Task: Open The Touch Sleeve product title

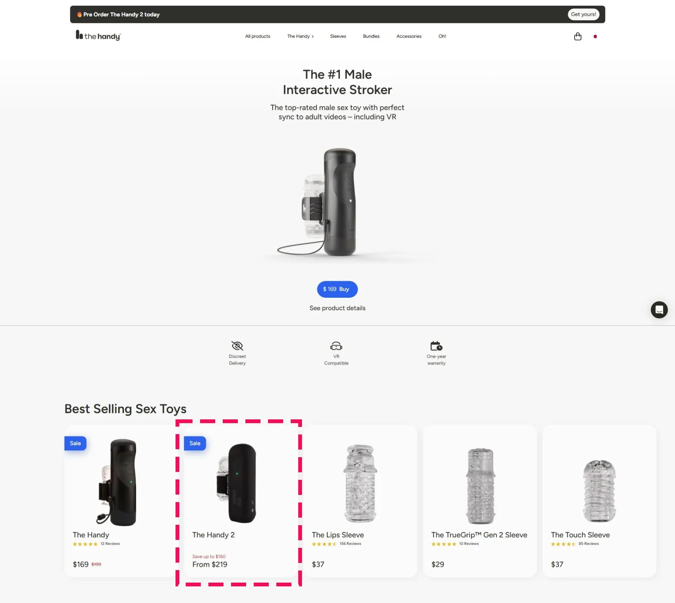Action: coord(580,535)
